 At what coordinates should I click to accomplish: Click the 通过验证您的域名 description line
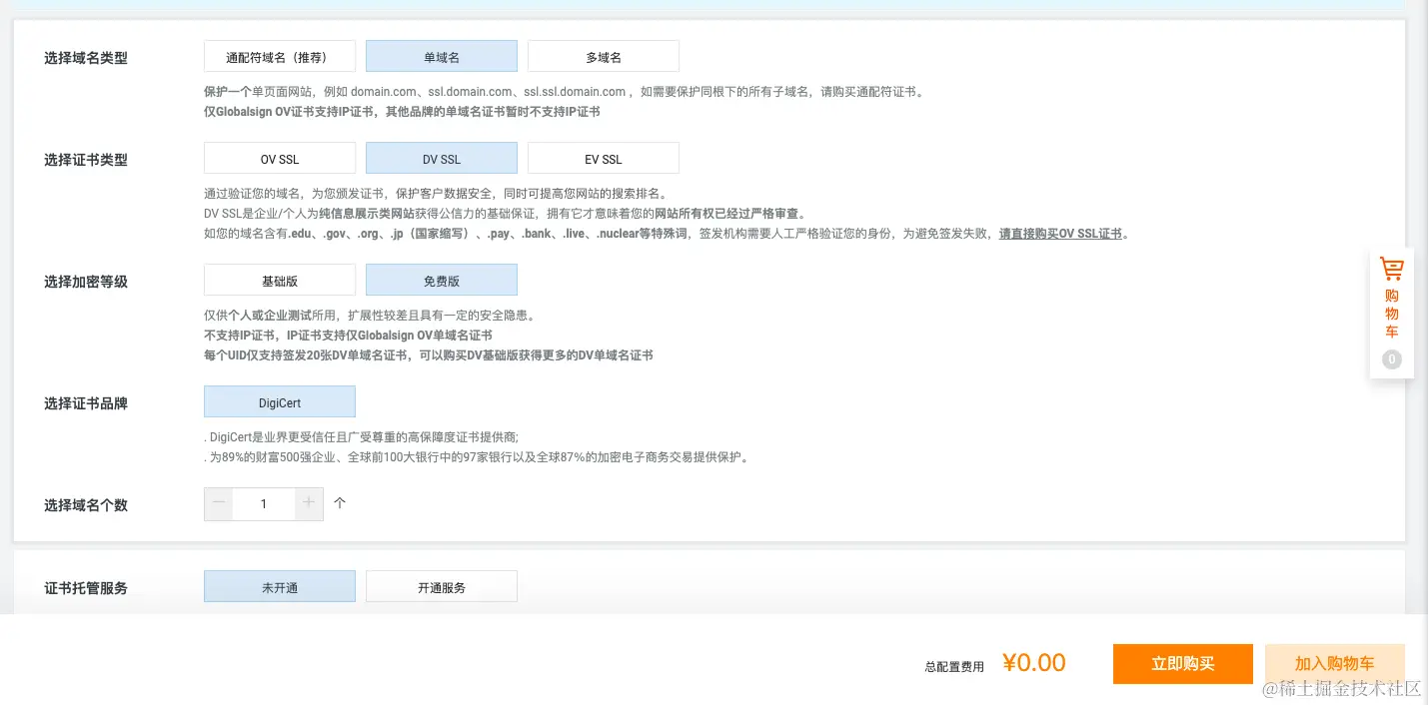point(436,194)
